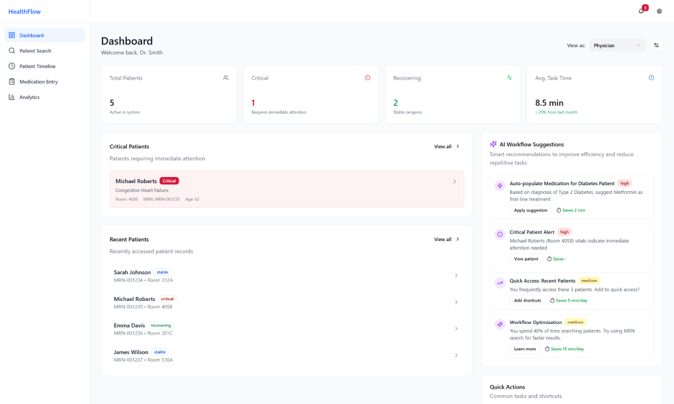
Task: Click the timer icon next to Saves 5 min/day
Action: click(x=553, y=300)
